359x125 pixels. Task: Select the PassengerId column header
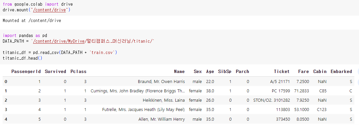26,72
